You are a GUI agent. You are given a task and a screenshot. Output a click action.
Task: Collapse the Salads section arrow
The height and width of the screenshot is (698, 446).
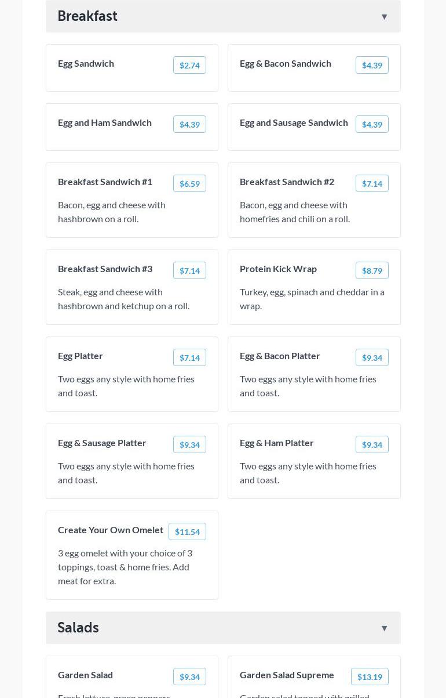[384, 628]
